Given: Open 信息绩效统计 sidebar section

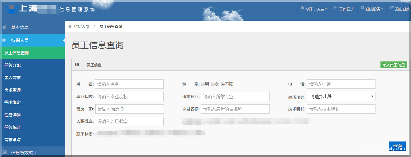Looking at the screenshot, I should [x=32, y=152].
